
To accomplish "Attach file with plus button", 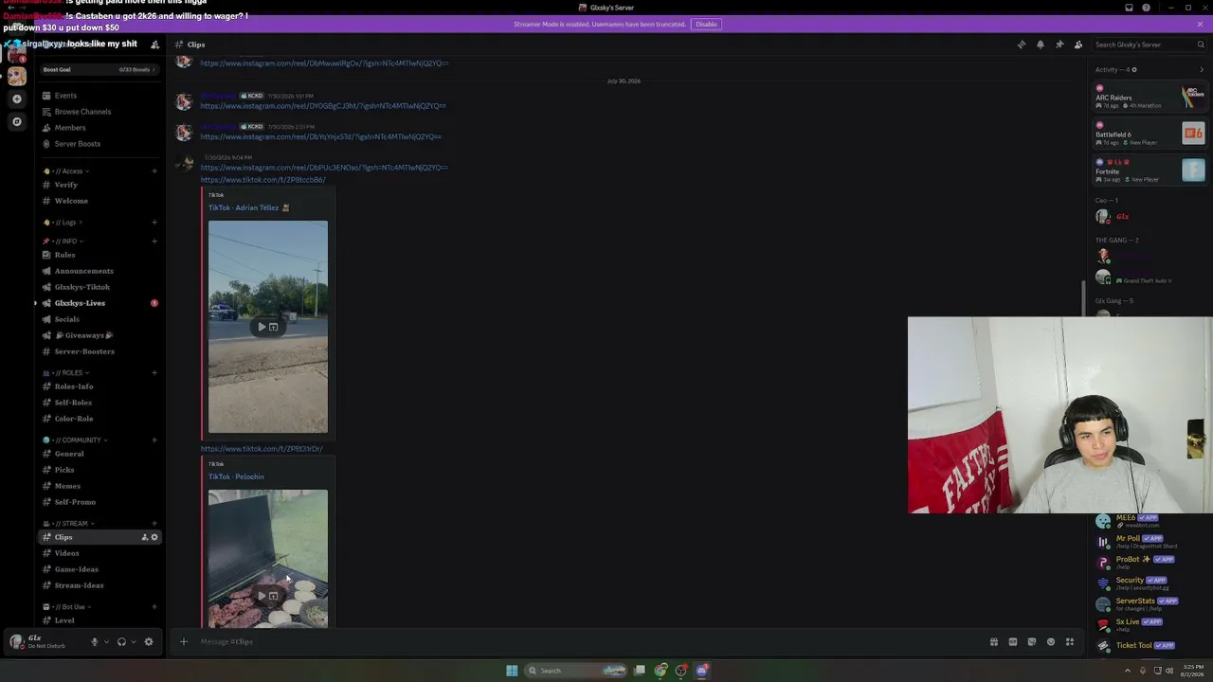I will [184, 641].
